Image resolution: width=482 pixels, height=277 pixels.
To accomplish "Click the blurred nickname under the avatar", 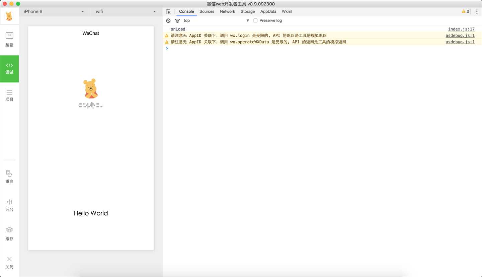I will [90, 106].
